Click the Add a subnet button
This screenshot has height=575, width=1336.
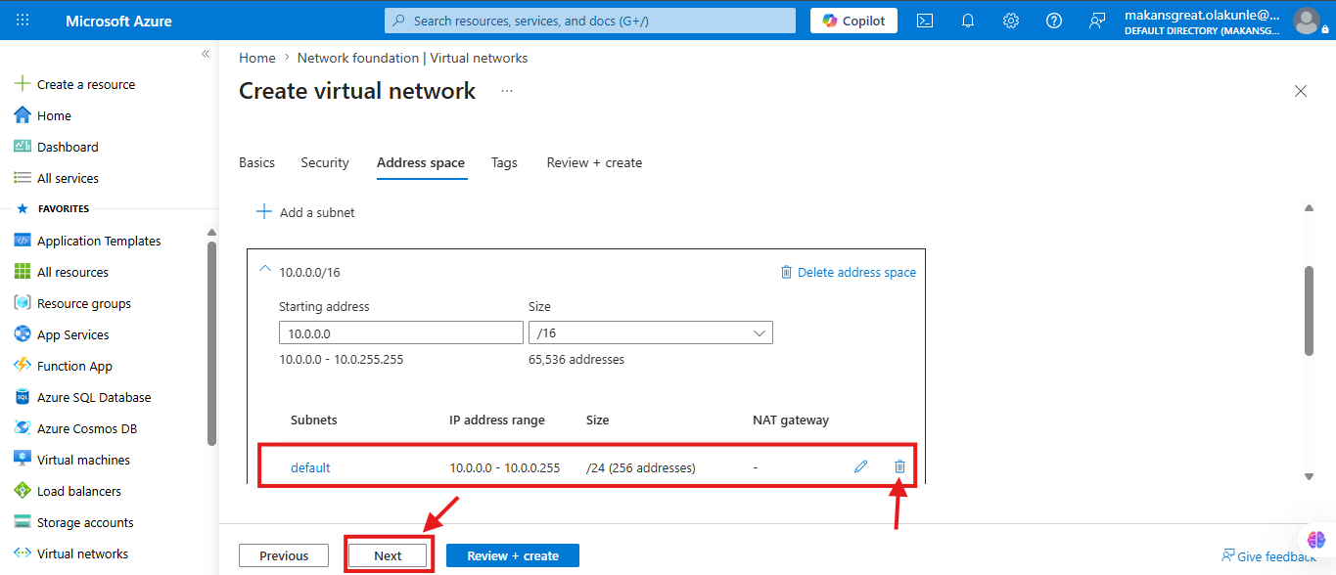305,212
